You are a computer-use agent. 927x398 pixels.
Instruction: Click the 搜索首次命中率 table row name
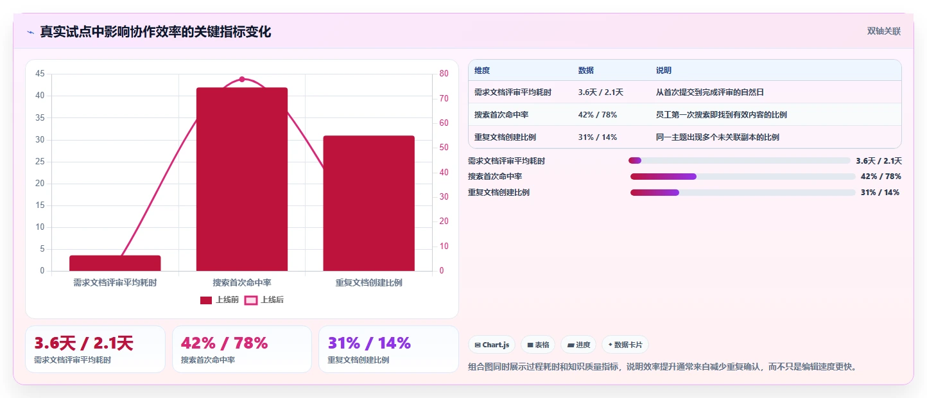tap(501, 115)
